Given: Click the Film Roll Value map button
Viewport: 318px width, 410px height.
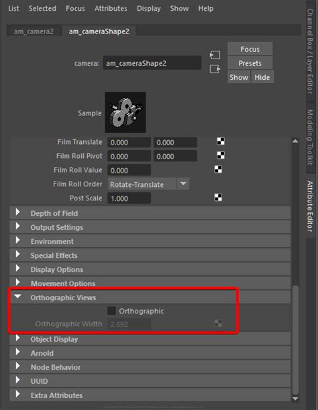Looking at the screenshot, I should point(218,169).
